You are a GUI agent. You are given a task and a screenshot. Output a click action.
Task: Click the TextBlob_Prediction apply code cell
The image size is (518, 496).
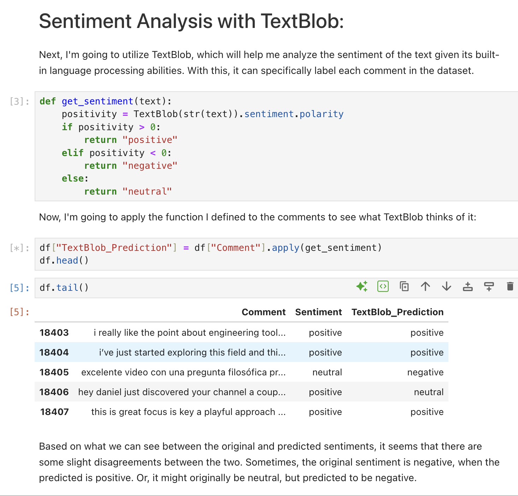point(247,254)
